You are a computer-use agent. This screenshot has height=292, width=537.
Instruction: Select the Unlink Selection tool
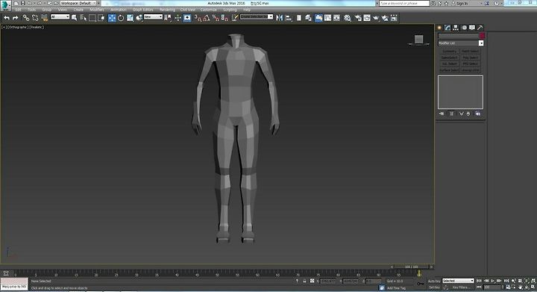pyautogui.click(x=35, y=18)
